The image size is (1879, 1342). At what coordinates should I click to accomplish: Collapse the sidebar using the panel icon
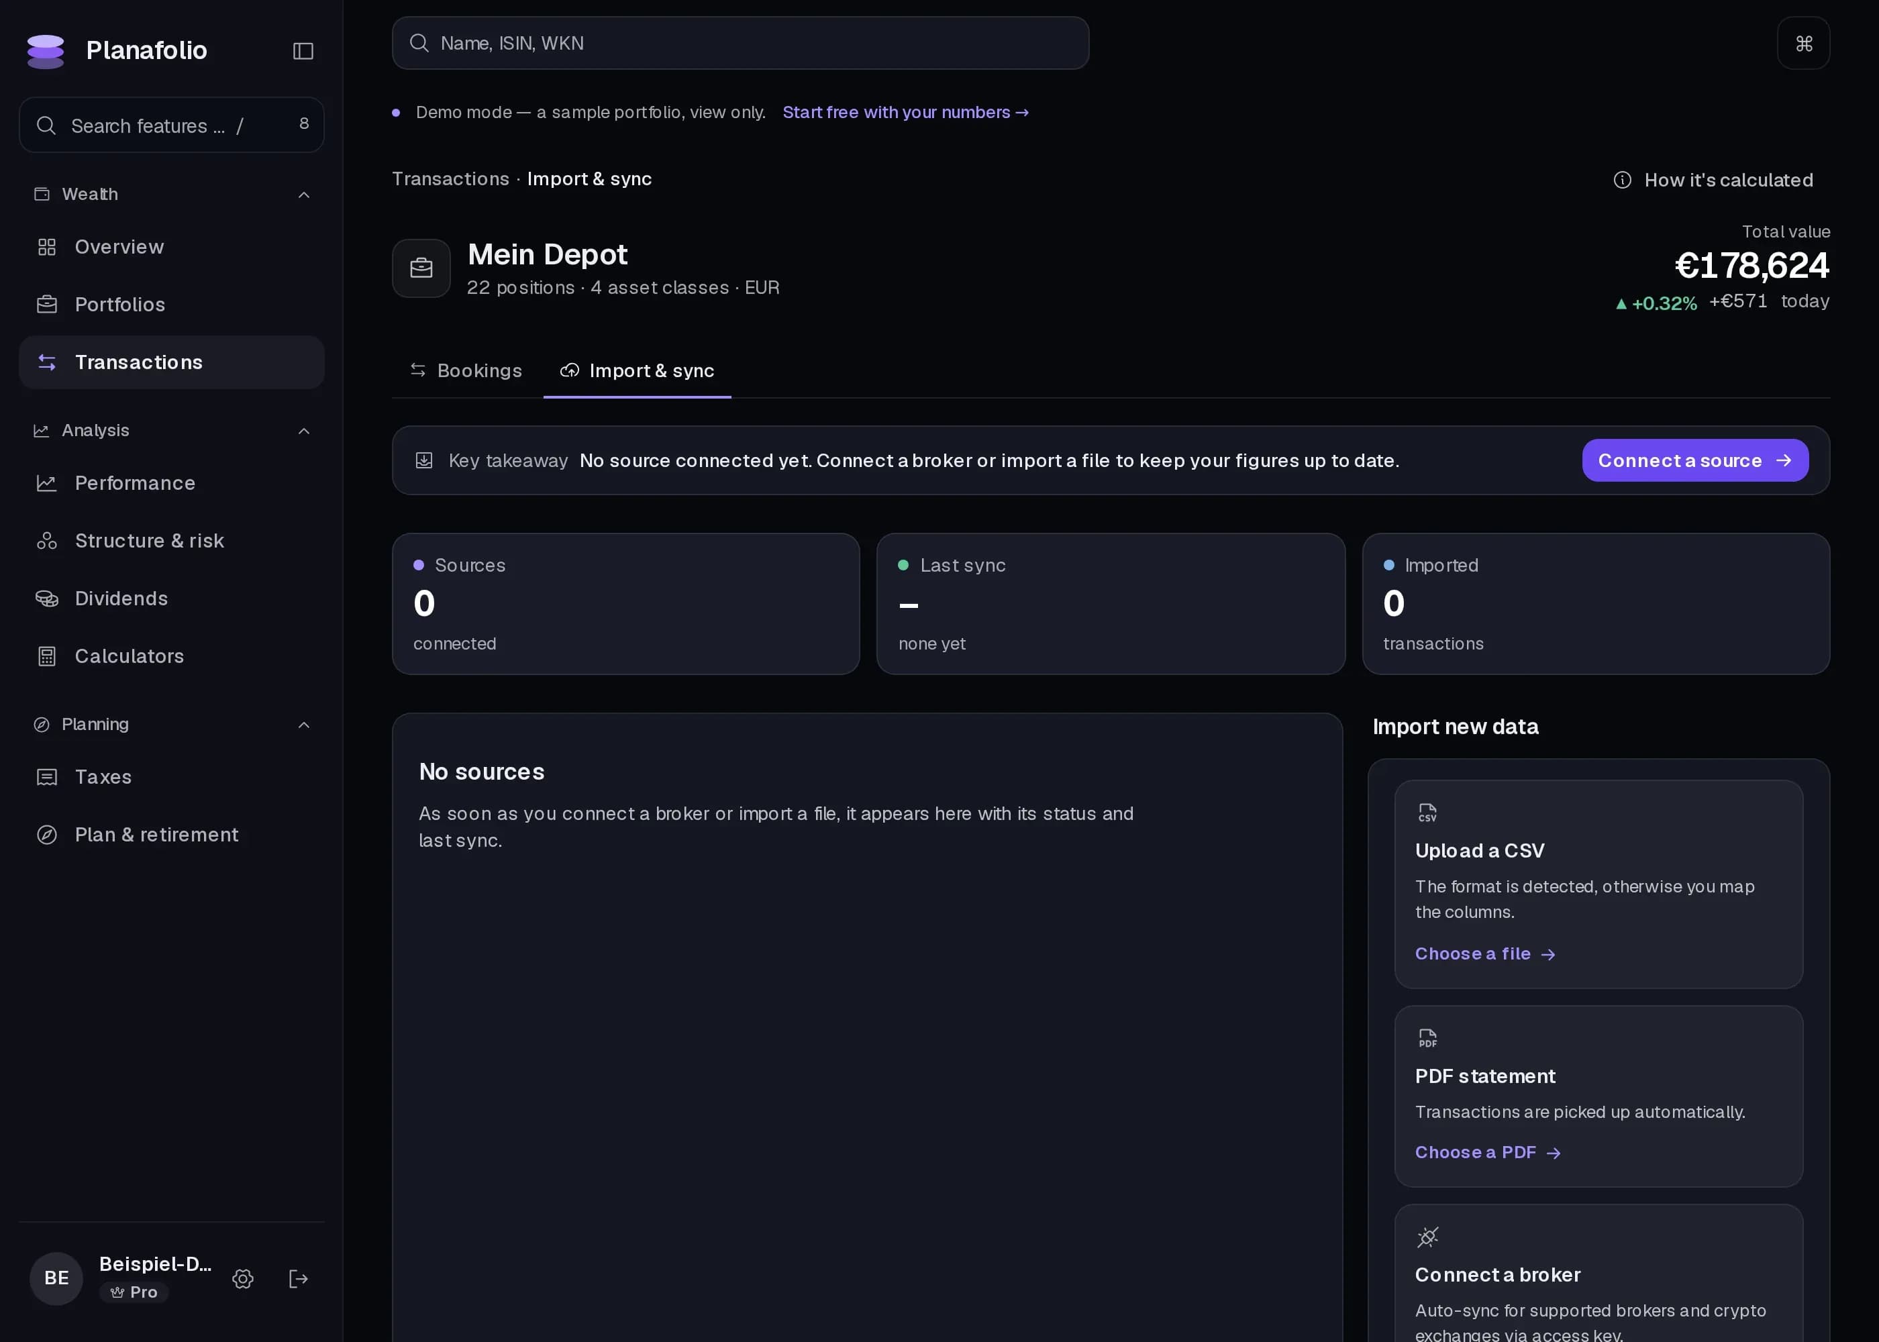pyautogui.click(x=303, y=50)
